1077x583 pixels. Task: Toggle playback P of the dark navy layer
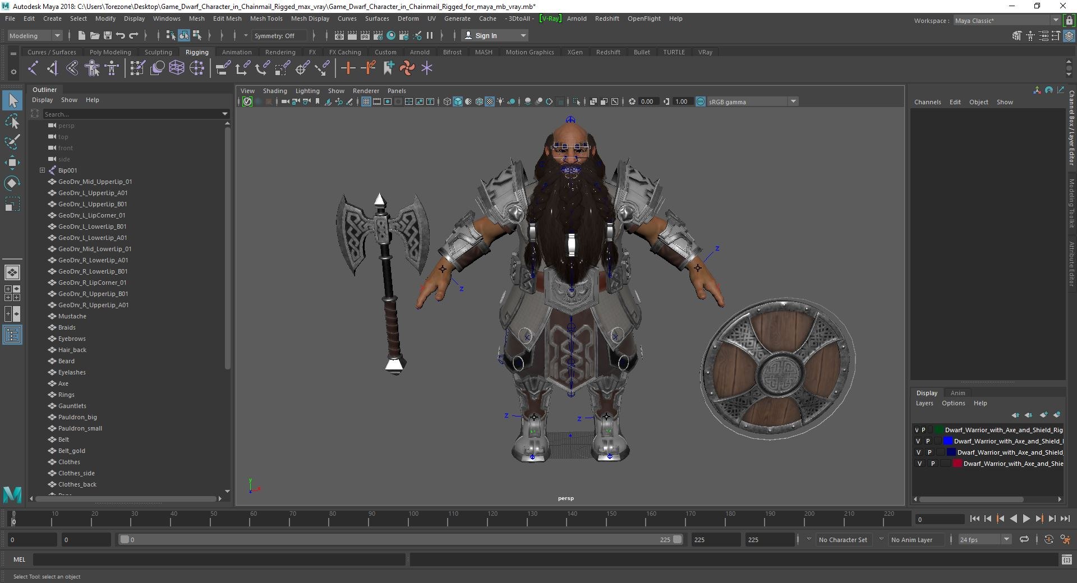point(929,452)
